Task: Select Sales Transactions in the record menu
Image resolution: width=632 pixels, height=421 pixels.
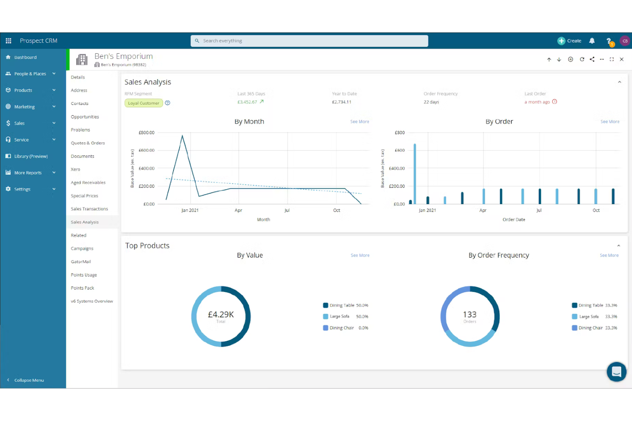Action: click(x=89, y=209)
